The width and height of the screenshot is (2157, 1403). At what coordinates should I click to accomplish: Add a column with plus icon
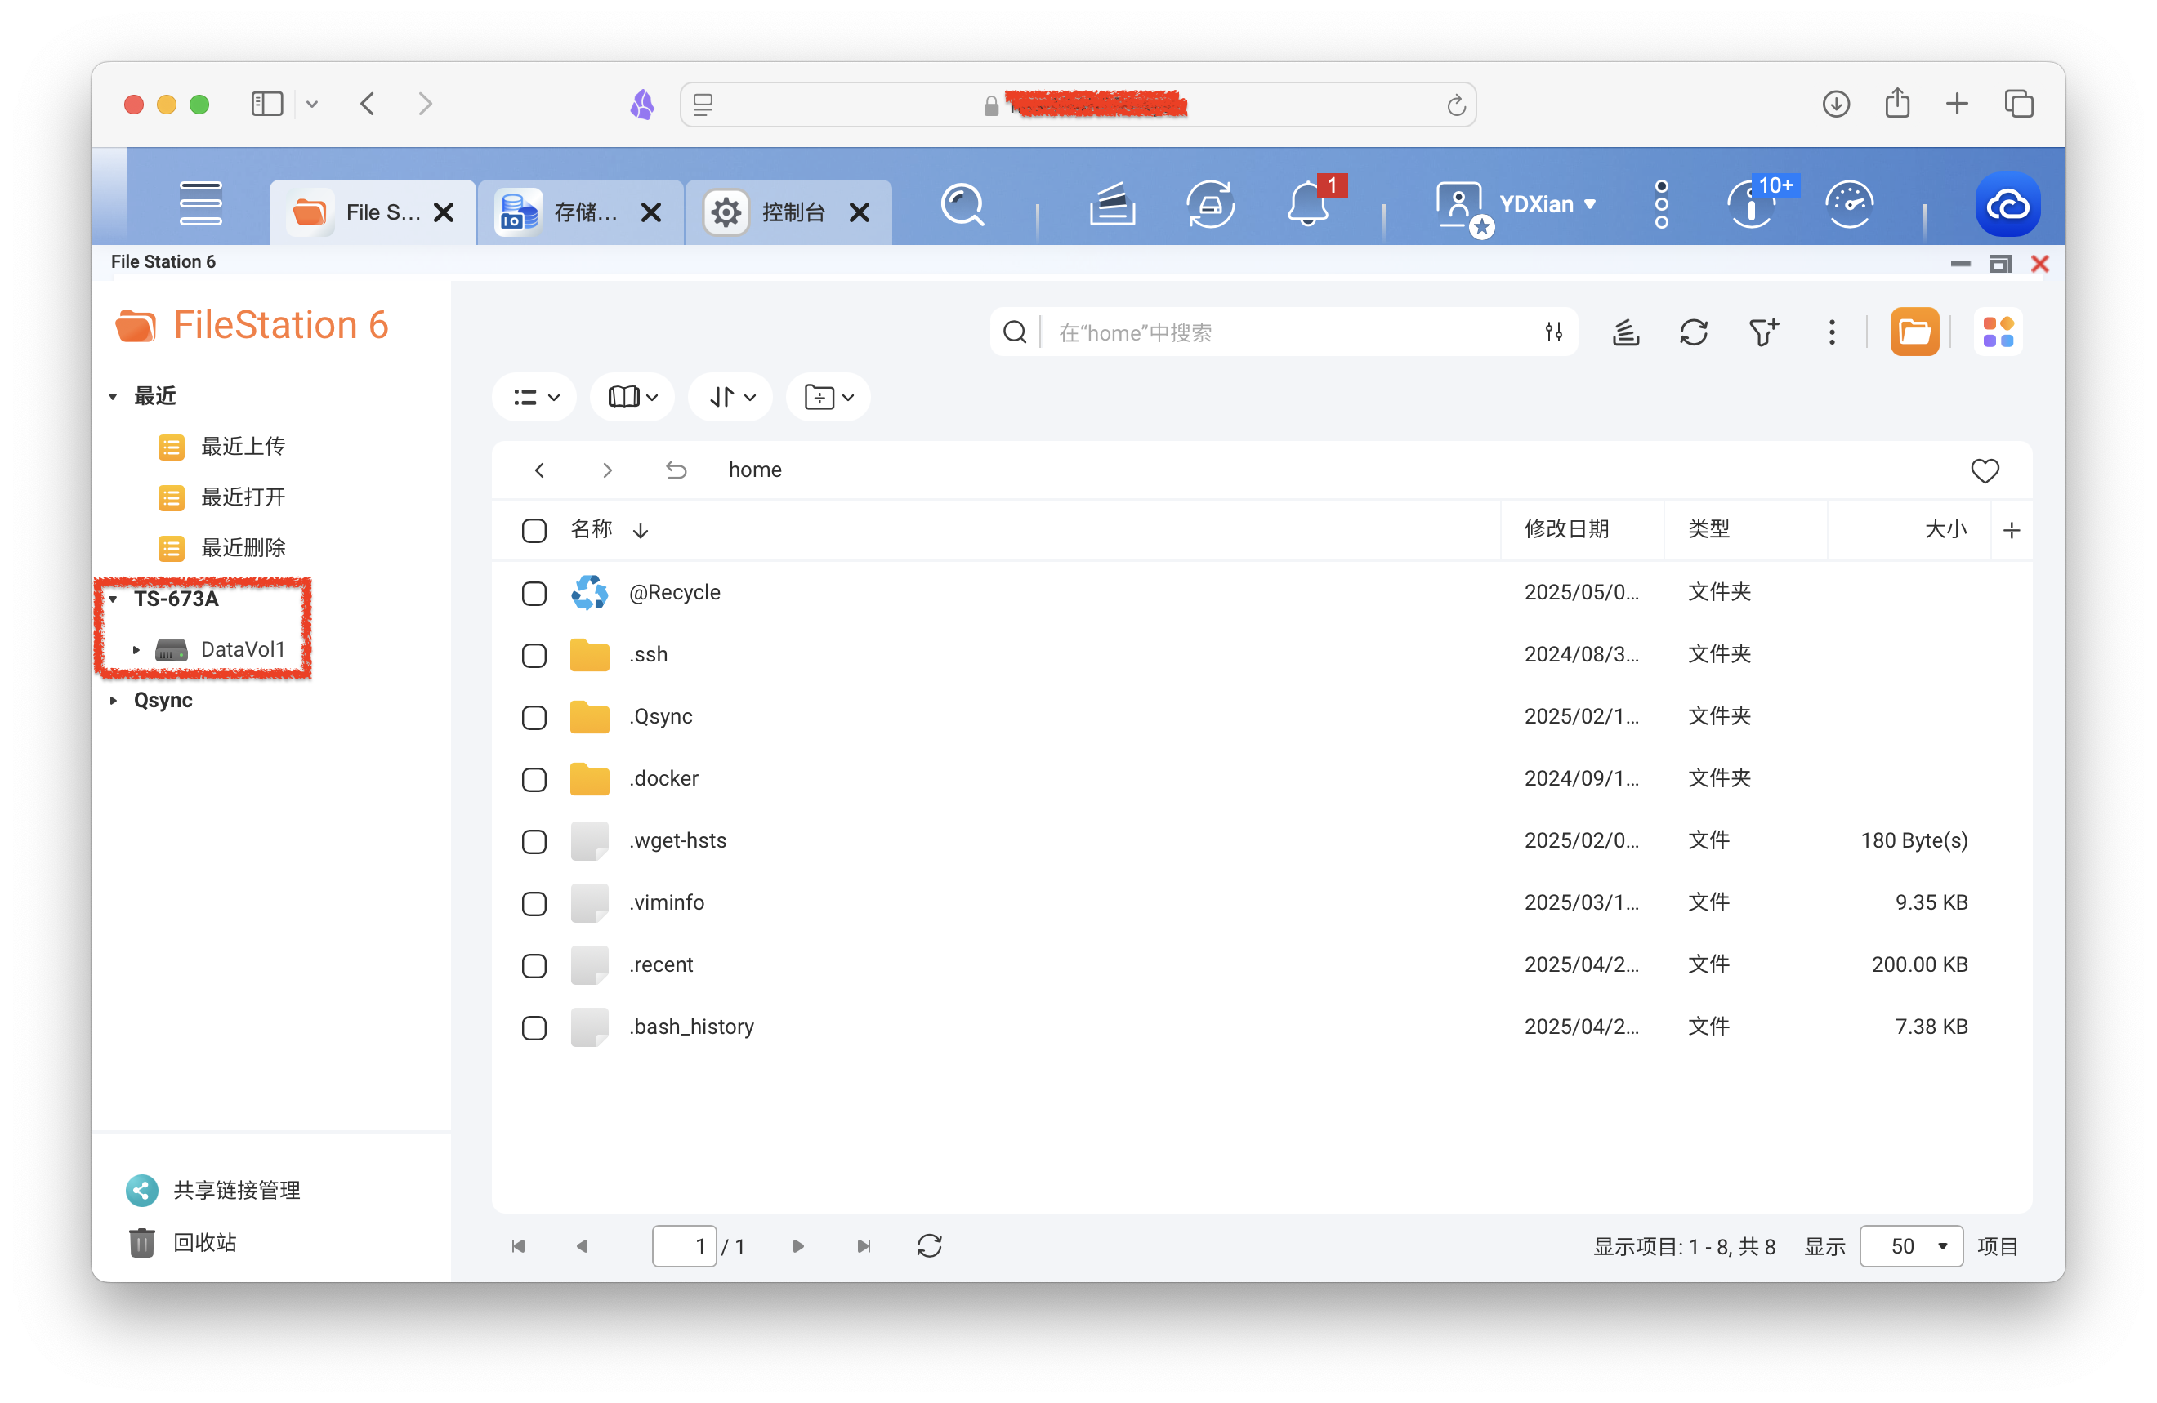[2012, 530]
